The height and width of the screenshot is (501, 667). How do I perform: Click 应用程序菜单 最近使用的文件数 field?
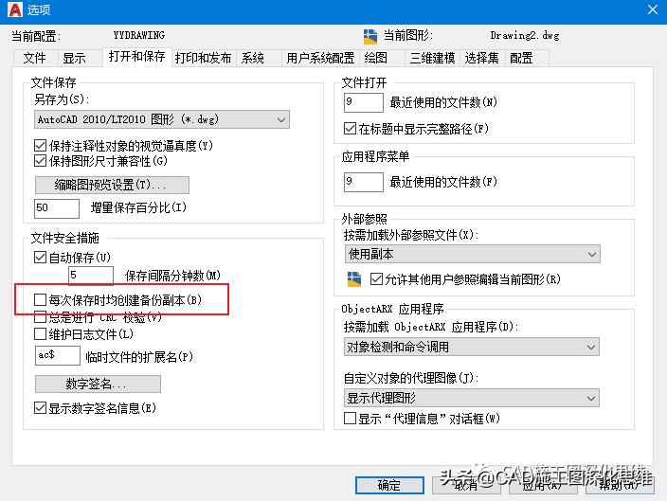(364, 182)
